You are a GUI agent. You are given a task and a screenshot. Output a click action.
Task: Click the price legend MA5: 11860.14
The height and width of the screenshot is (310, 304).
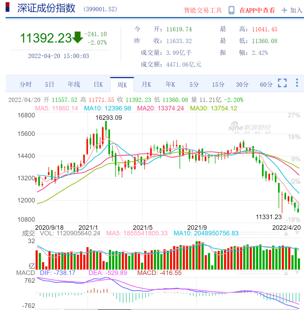click(57, 108)
